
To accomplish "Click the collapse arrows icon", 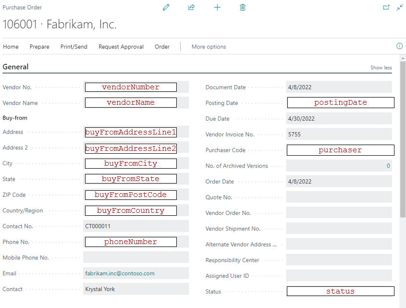I will pos(400,7).
